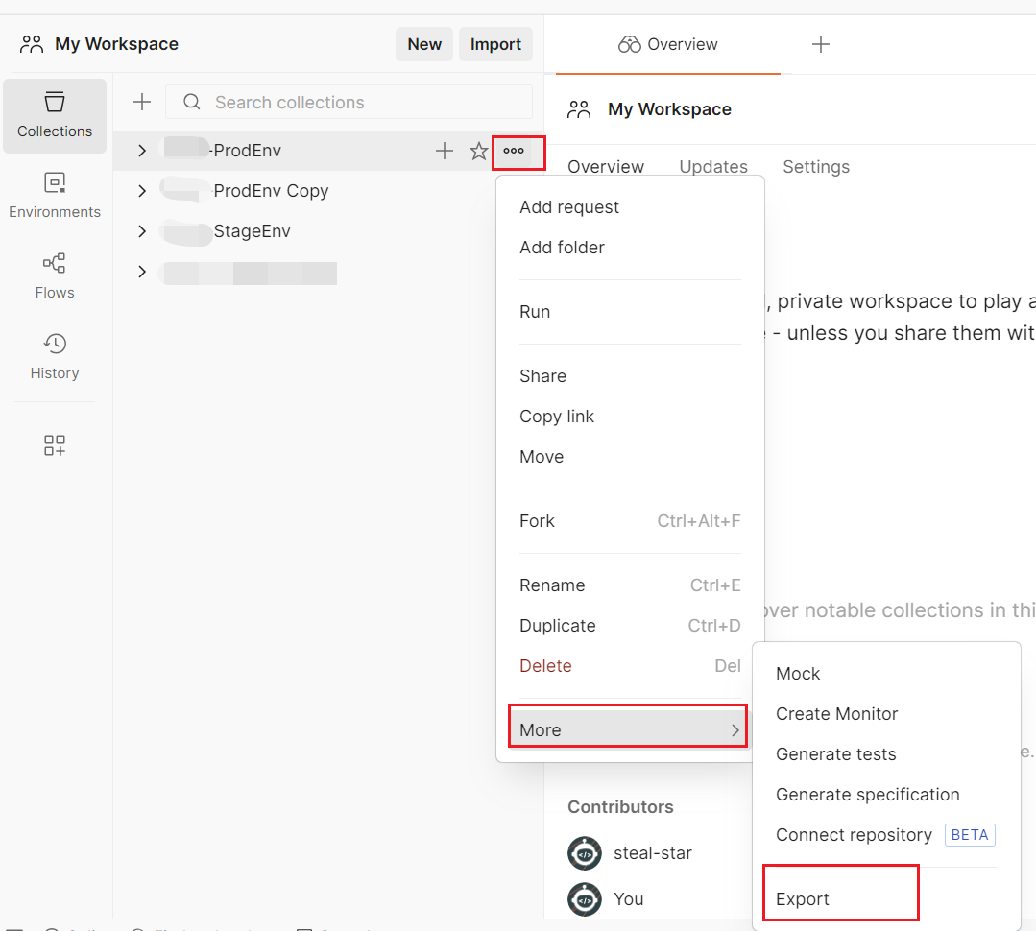
Task: Click the My Workspace people icon in header
Action: click(x=31, y=44)
